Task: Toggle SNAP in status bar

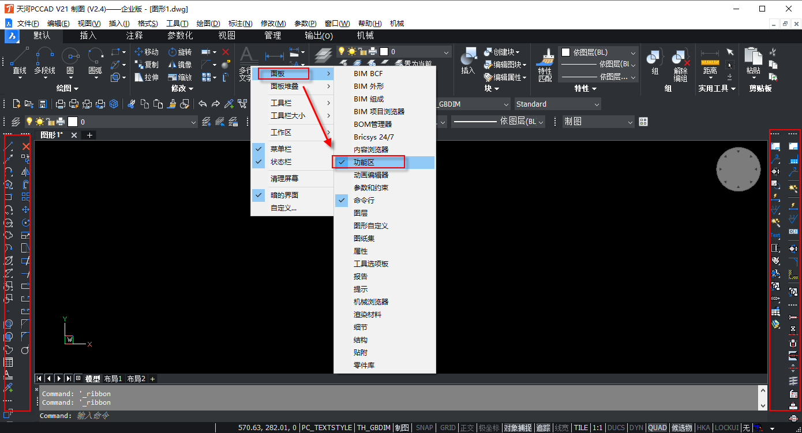Action: click(424, 428)
